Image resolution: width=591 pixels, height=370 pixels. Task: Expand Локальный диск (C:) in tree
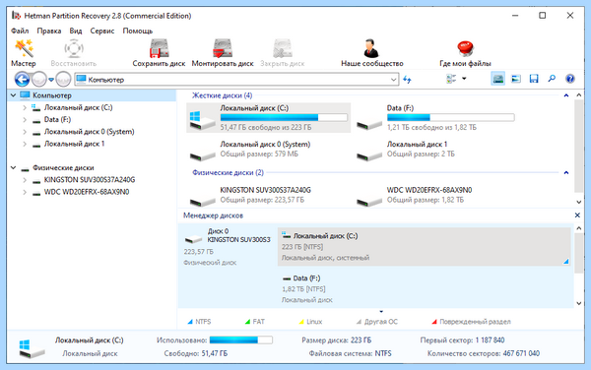coord(25,107)
